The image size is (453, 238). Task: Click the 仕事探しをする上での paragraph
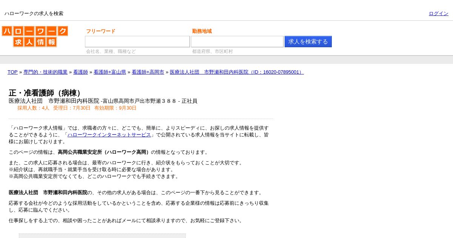pyautogui.click(x=126, y=221)
